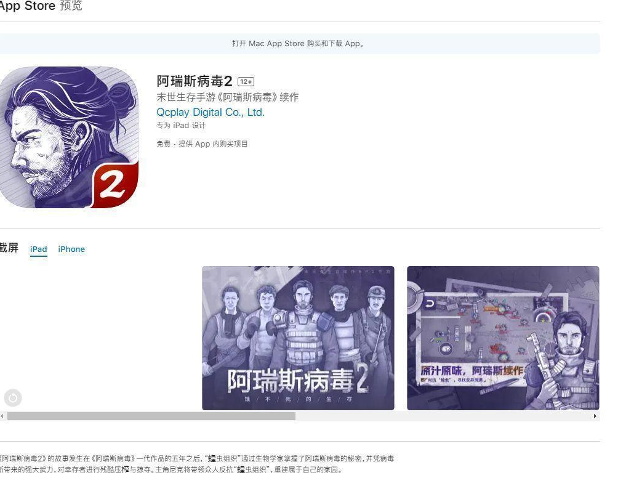Open the group characters title screenshot
The height and width of the screenshot is (478, 626).
click(299, 338)
